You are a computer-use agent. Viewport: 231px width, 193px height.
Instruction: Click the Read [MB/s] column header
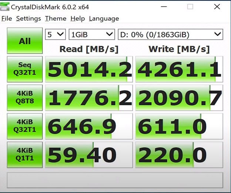click(89, 49)
